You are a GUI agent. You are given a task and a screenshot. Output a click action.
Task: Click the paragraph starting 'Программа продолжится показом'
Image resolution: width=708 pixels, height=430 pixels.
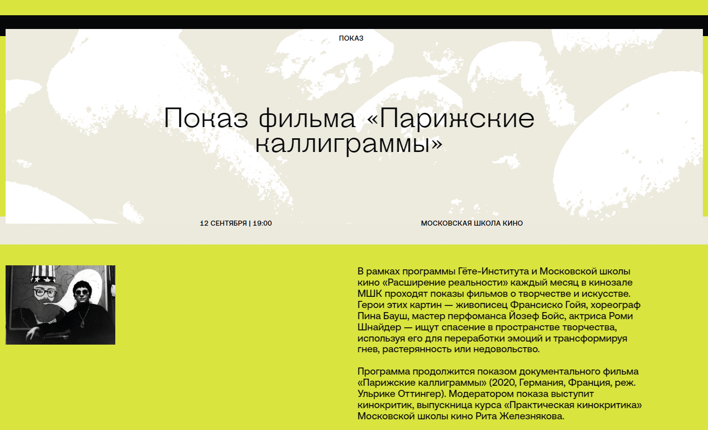tap(500, 394)
